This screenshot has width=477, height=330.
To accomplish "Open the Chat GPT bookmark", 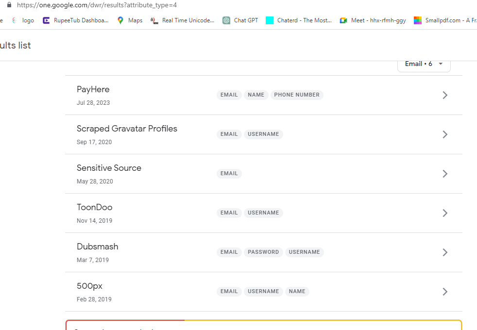I will pos(240,20).
